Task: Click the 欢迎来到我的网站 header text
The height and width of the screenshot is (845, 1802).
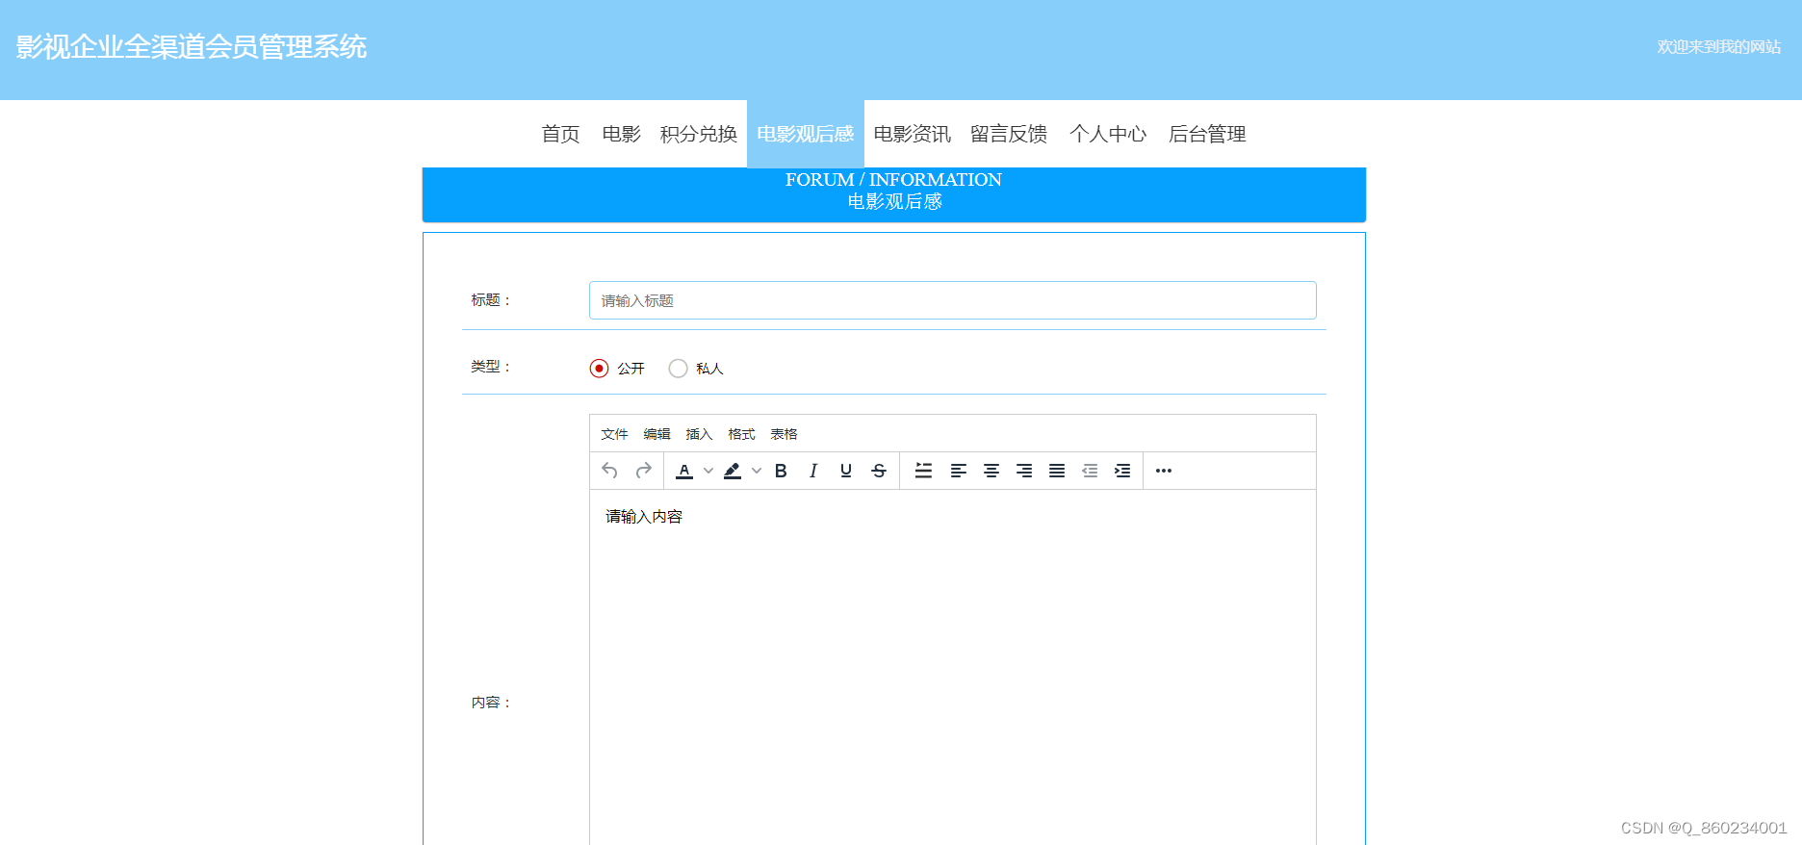Action: [1718, 46]
